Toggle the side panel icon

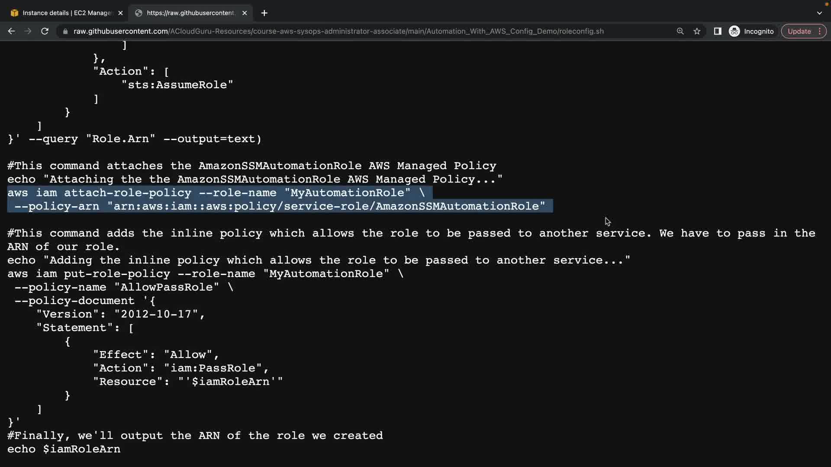717,31
